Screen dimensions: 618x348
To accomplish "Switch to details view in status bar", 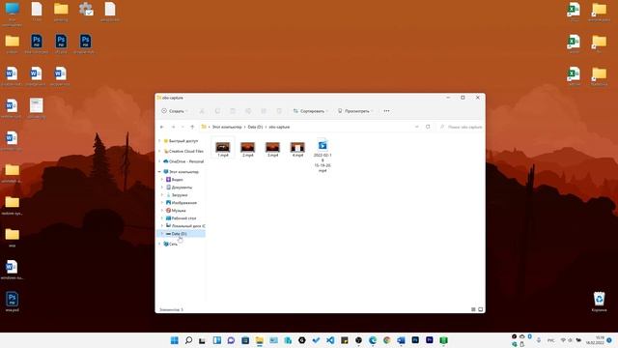I will pyautogui.click(x=473, y=309).
